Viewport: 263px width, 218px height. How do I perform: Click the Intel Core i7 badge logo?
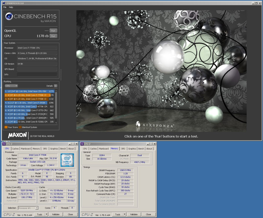point(67,160)
